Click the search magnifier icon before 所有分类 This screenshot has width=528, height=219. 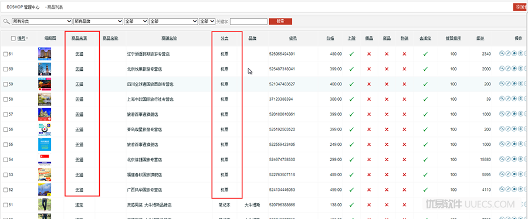coord(6,21)
